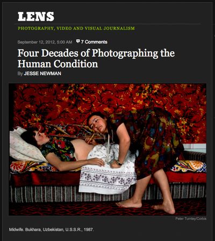
Task: Click the midwife's face in the photo
Action: click(97, 123)
